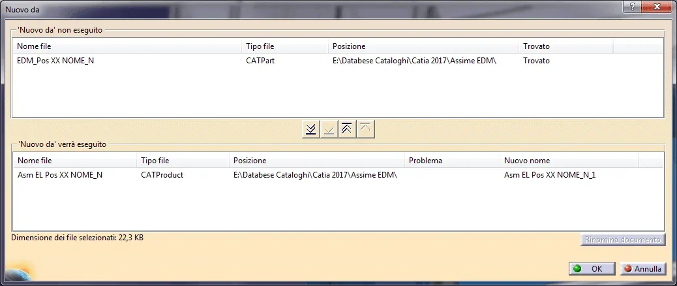Click the Problema column header

[x=451, y=161]
